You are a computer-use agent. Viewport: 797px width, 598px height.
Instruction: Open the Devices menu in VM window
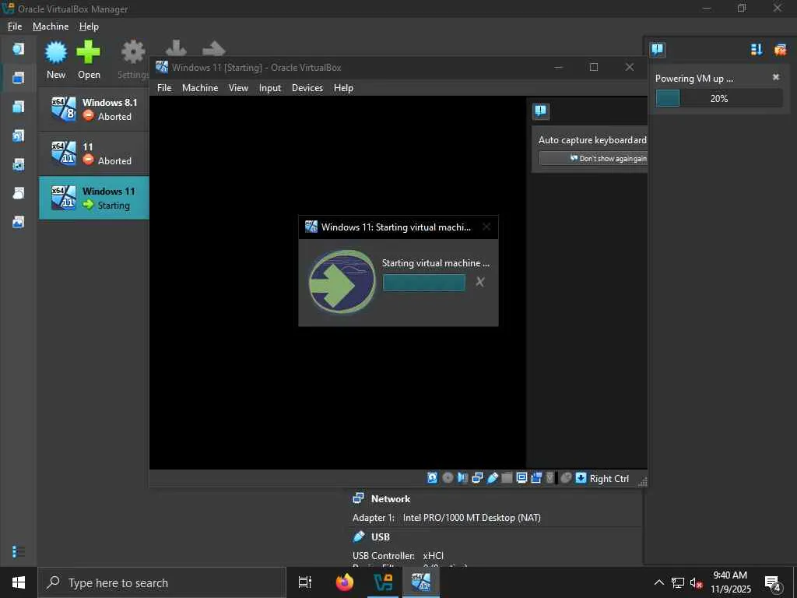(307, 88)
